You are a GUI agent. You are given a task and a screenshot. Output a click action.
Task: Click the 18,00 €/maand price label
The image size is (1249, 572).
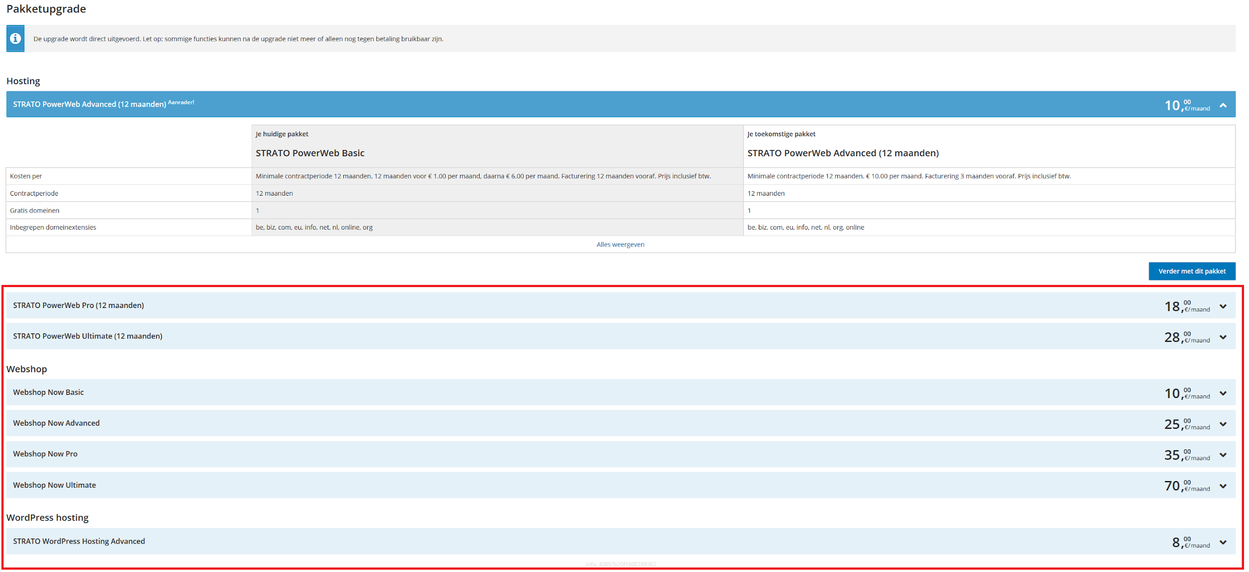tap(1187, 306)
